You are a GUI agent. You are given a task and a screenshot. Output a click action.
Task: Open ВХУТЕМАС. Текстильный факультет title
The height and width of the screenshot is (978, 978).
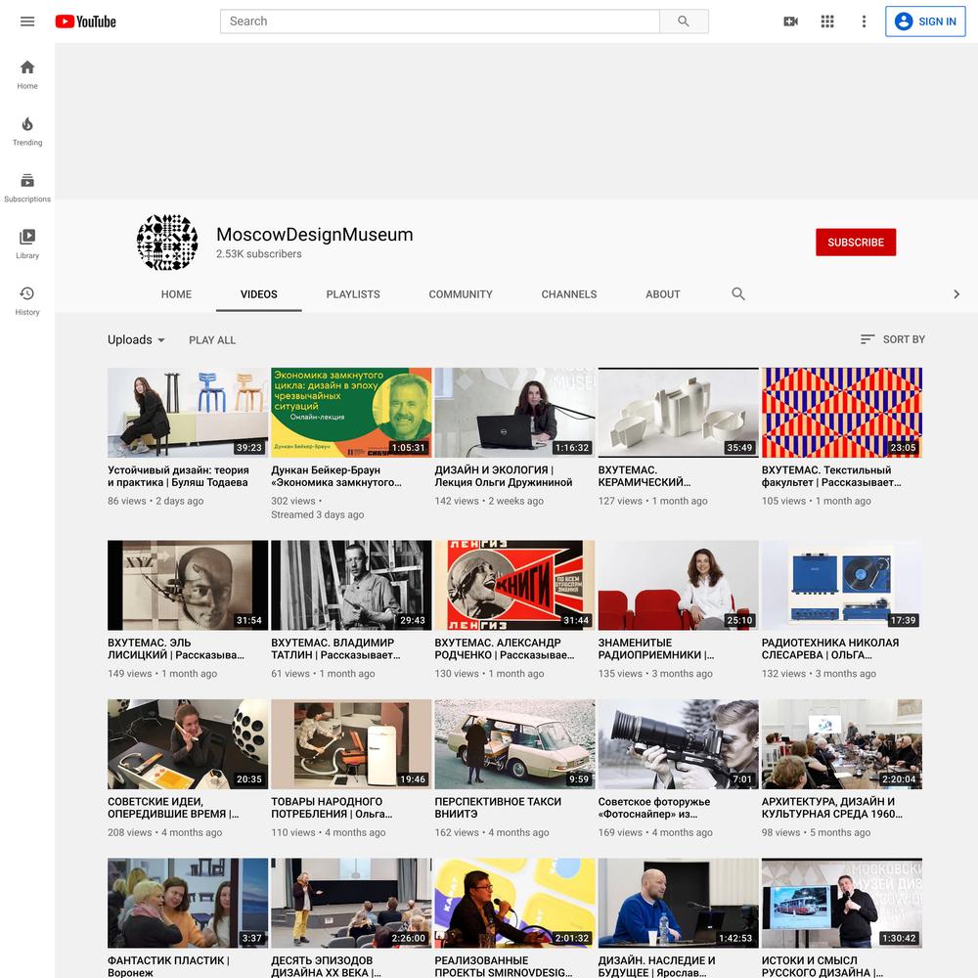(831, 476)
